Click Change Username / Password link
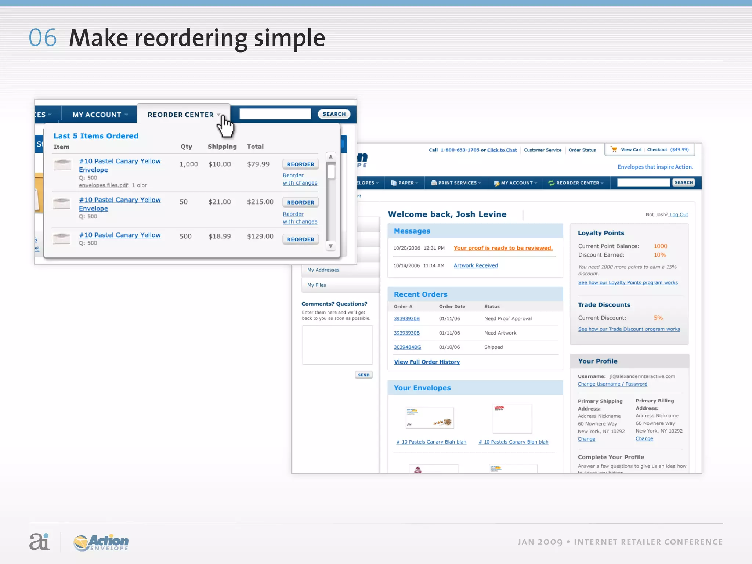This screenshot has height=564, width=752. coord(612,384)
